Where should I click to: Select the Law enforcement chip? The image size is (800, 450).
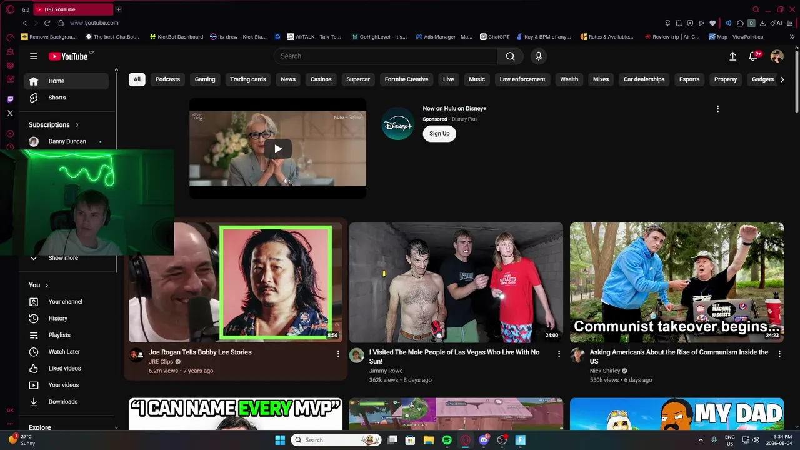click(522, 79)
